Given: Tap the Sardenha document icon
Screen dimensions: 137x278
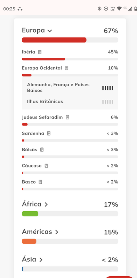Looking at the screenshot, I should (x=49, y=133).
